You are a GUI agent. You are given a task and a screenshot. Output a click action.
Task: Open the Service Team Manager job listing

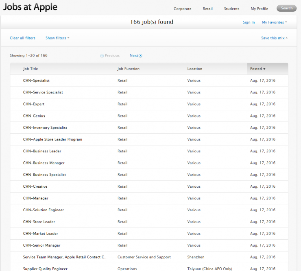(x=65, y=257)
